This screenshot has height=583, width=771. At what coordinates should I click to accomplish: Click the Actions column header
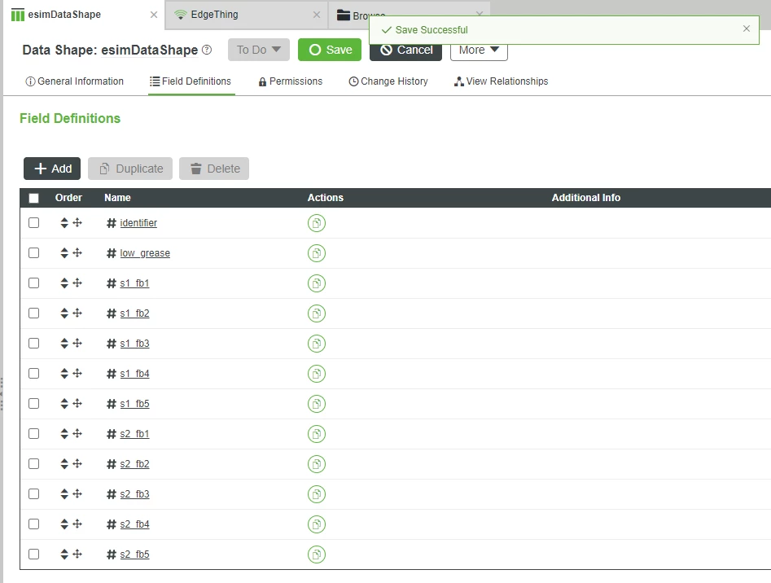tap(326, 198)
